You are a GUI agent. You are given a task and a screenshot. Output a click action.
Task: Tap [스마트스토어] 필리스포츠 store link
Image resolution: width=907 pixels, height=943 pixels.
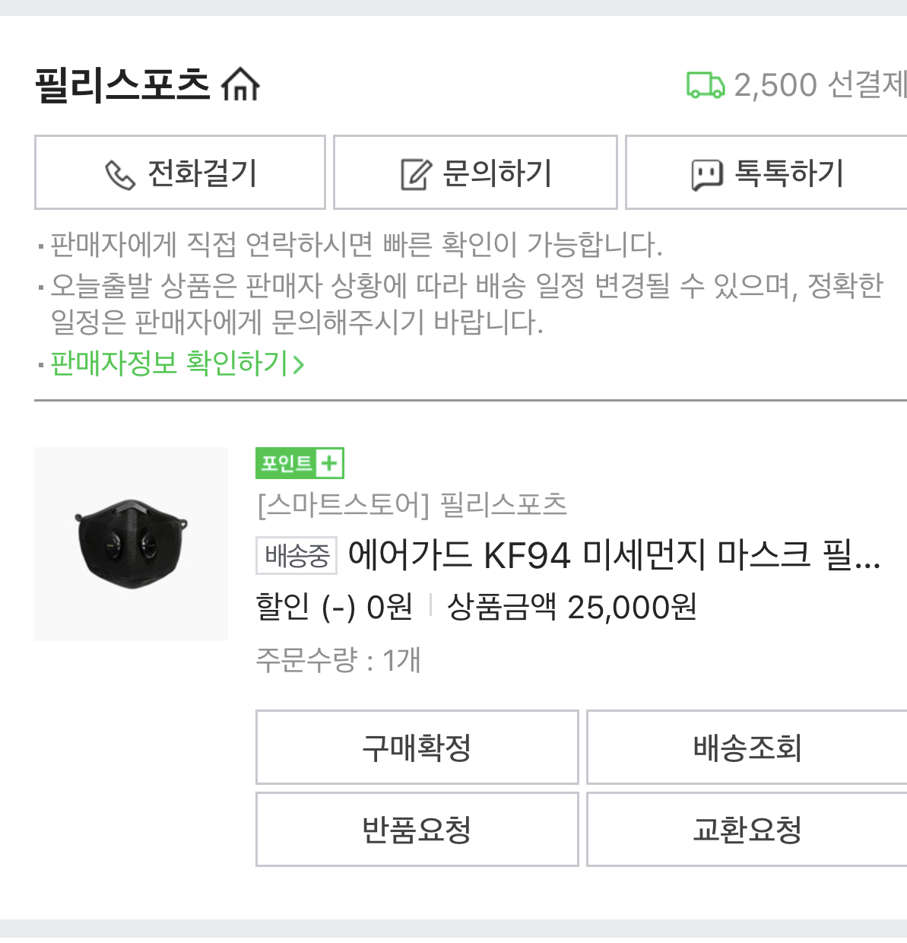coord(412,504)
